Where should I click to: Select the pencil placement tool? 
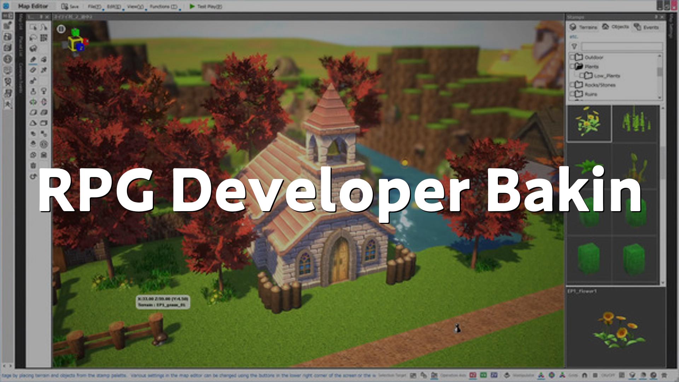(33, 59)
